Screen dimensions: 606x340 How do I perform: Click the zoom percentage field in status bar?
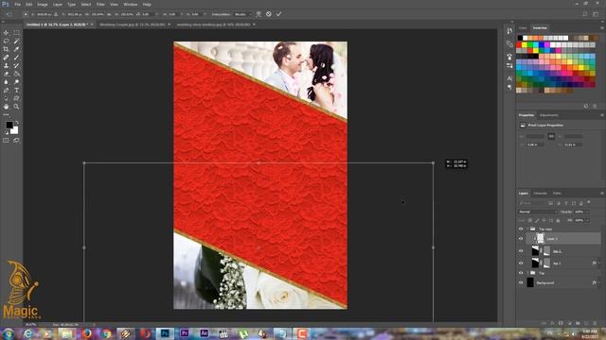(31, 325)
